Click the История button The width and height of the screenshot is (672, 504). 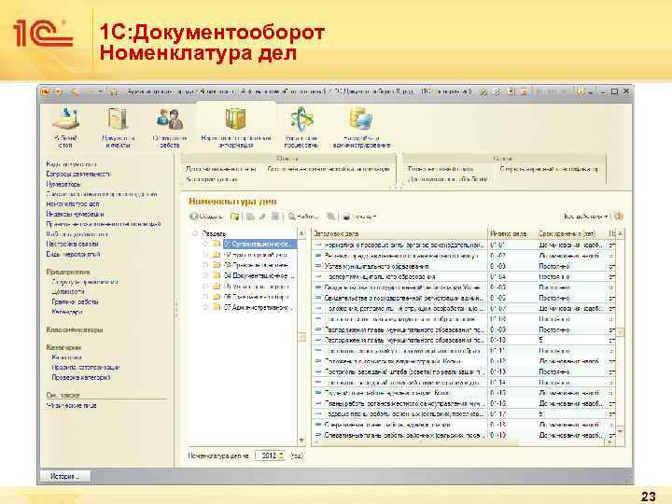[65, 476]
